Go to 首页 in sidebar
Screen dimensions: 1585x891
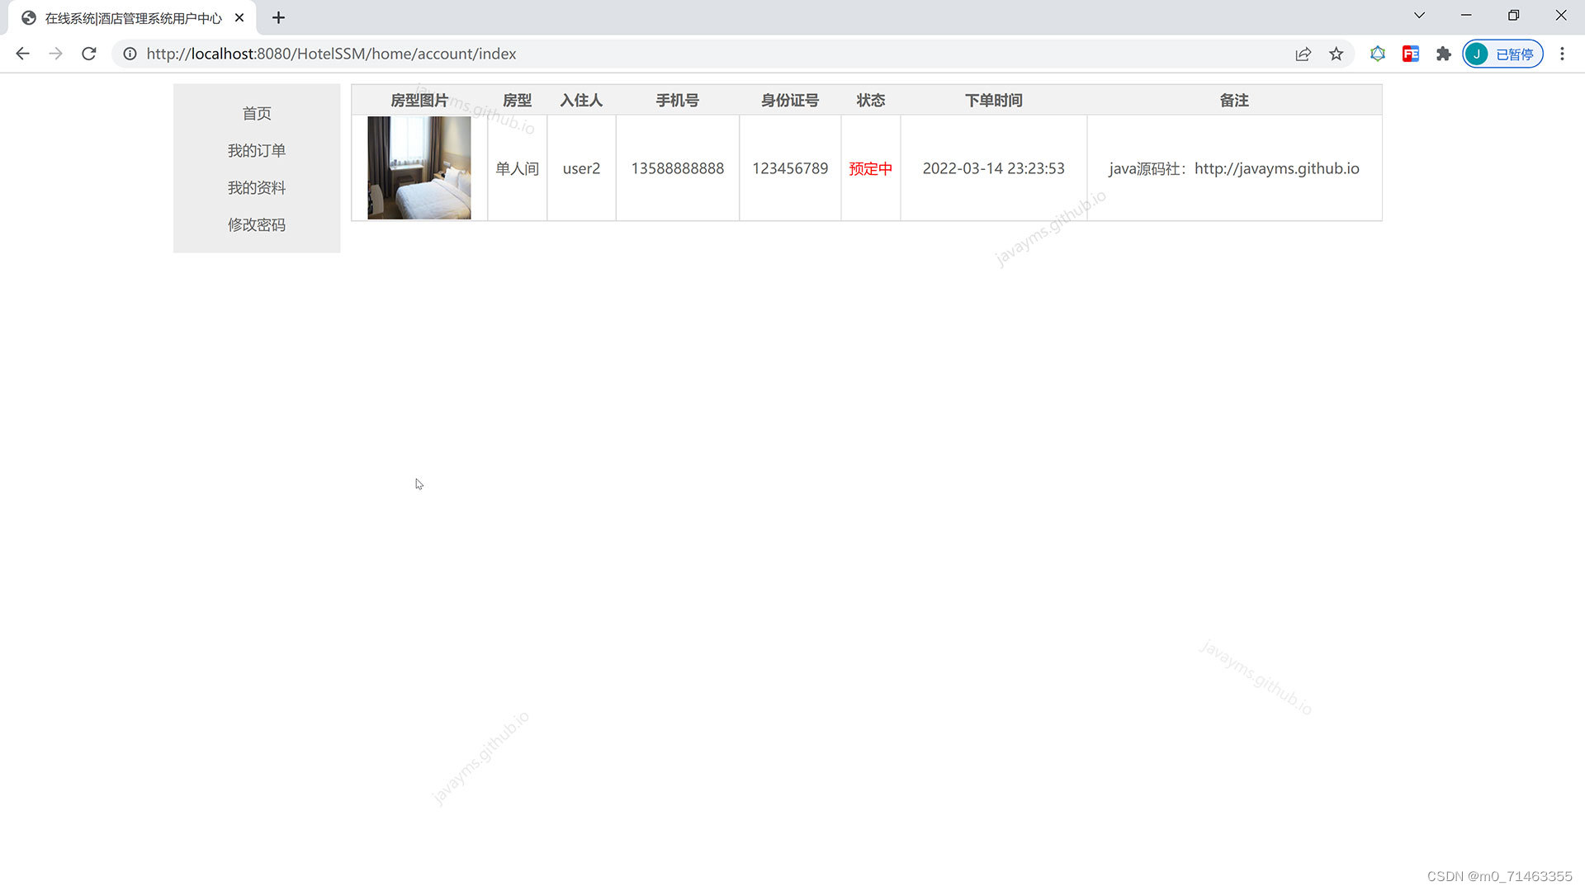click(x=257, y=114)
